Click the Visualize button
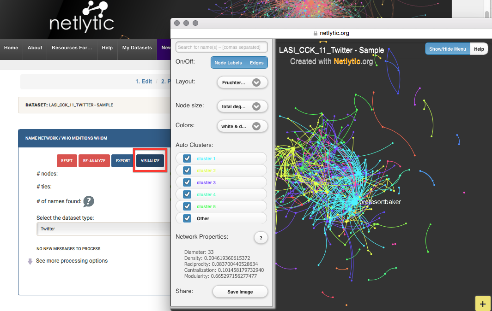 pyautogui.click(x=150, y=160)
